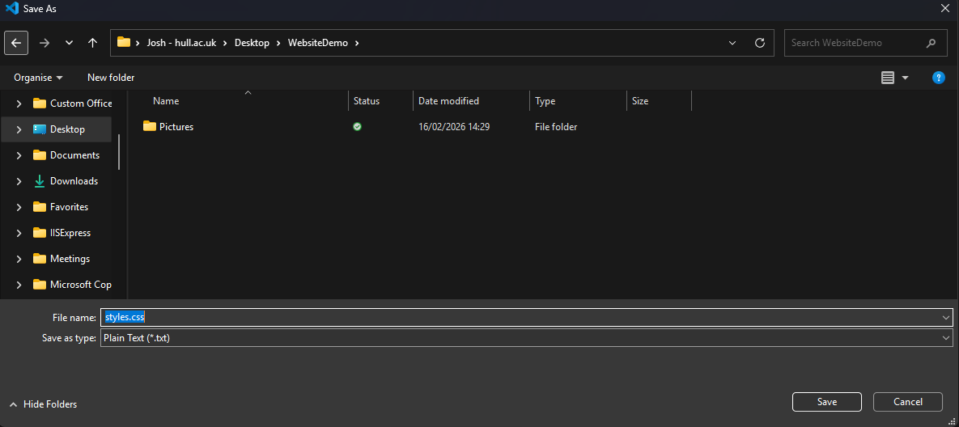Click the folder icon in address bar
This screenshot has width=959, height=427.
click(x=124, y=42)
